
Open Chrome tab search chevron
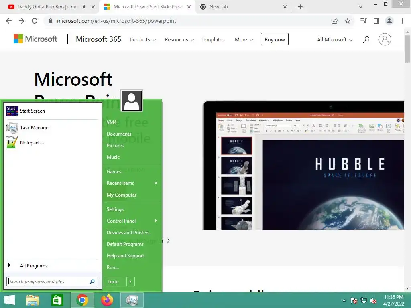(361, 7)
